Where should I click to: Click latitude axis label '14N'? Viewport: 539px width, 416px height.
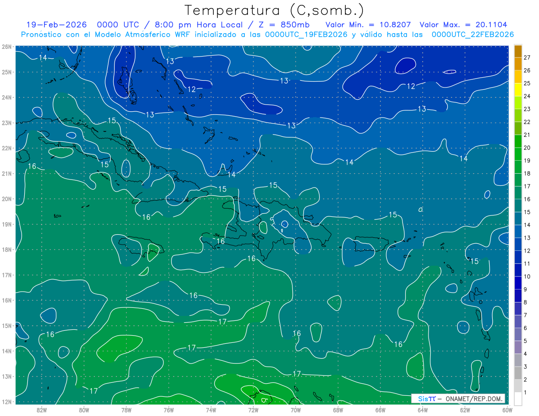click(x=7, y=351)
